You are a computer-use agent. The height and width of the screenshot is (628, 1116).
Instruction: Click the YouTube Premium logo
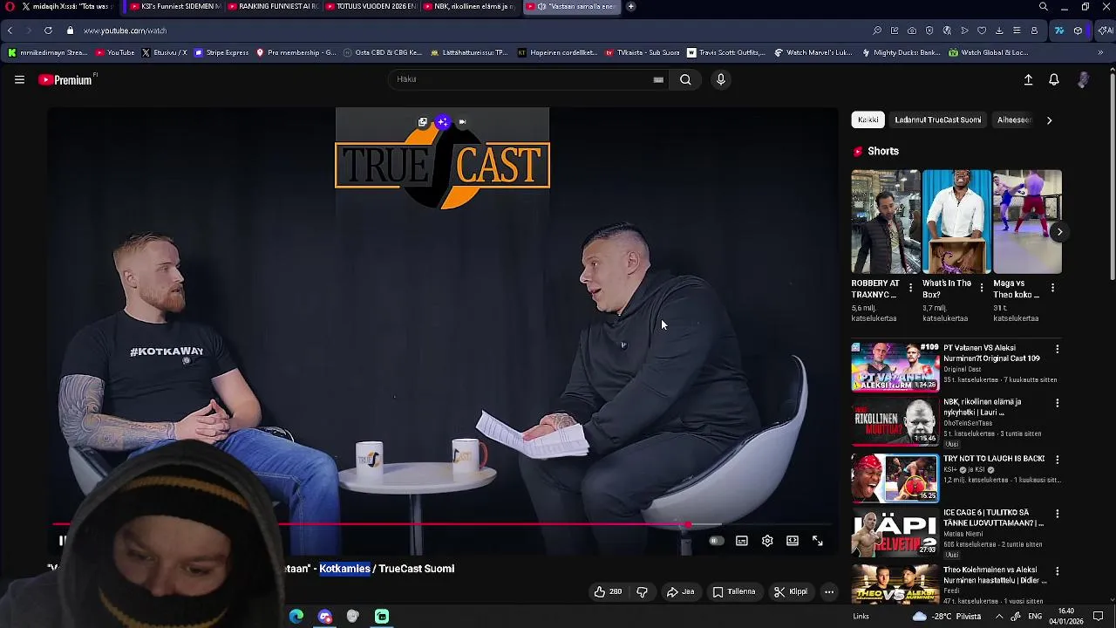tap(66, 79)
